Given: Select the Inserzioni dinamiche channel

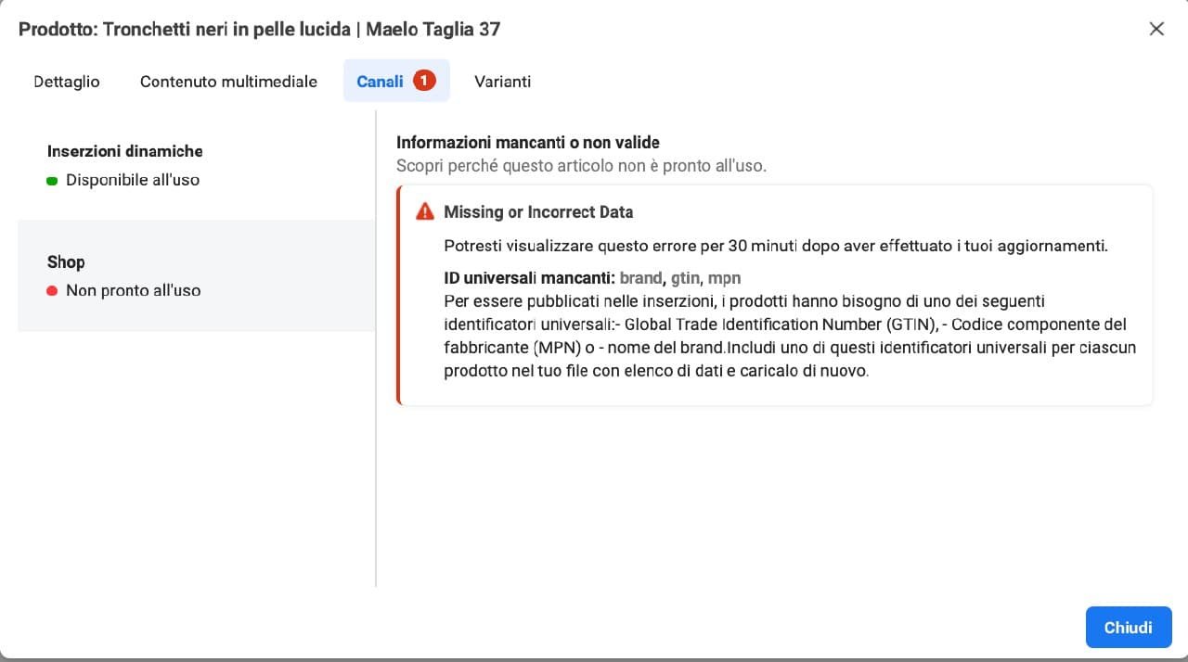Looking at the screenshot, I should [x=124, y=151].
